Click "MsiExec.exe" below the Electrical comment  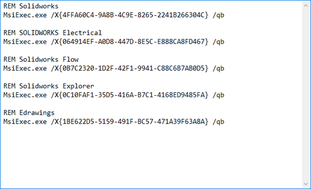[25, 42]
